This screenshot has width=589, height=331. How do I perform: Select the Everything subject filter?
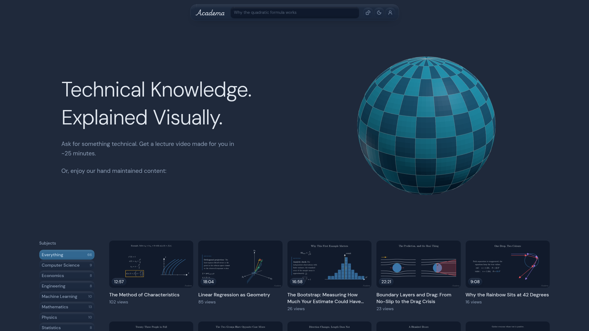tap(67, 255)
